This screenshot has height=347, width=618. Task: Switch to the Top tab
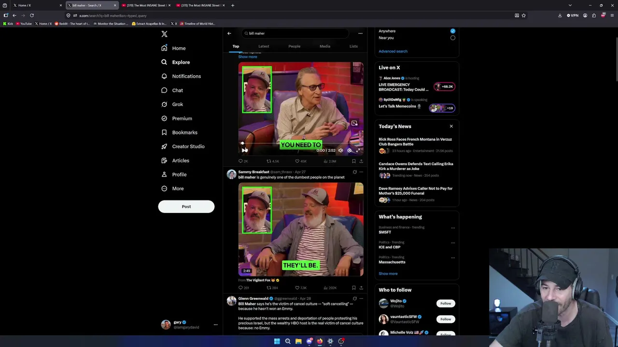(236, 46)
